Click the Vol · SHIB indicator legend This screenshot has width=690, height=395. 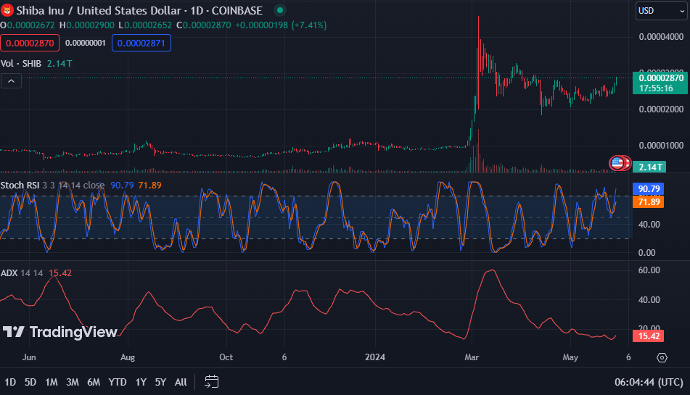click(x=21, y=64)
